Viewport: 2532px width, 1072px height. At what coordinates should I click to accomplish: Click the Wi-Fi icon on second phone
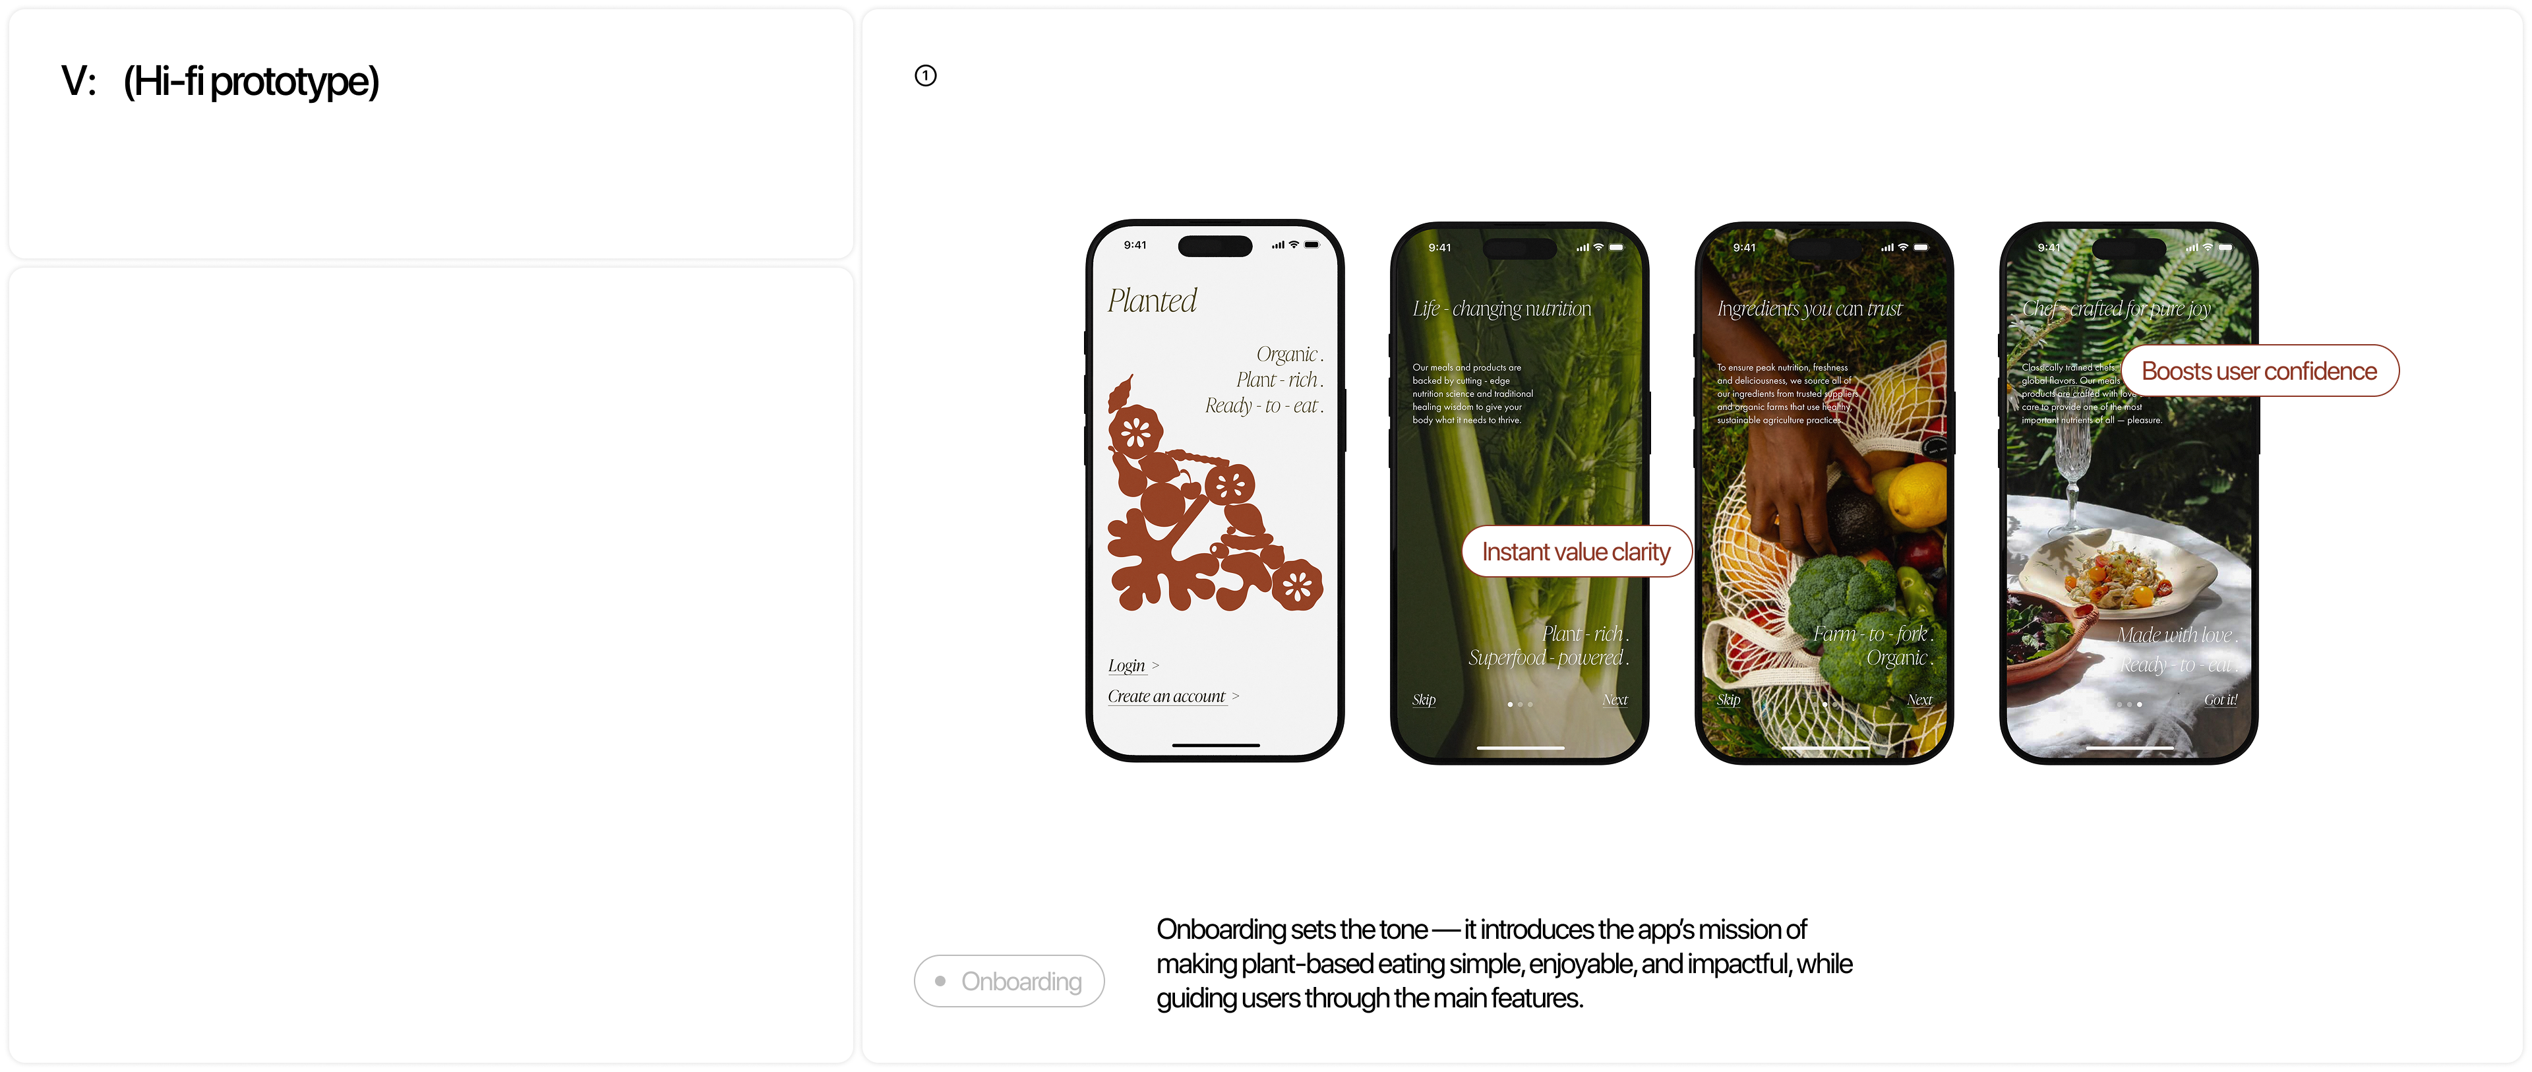click(x=1598, y=248)
